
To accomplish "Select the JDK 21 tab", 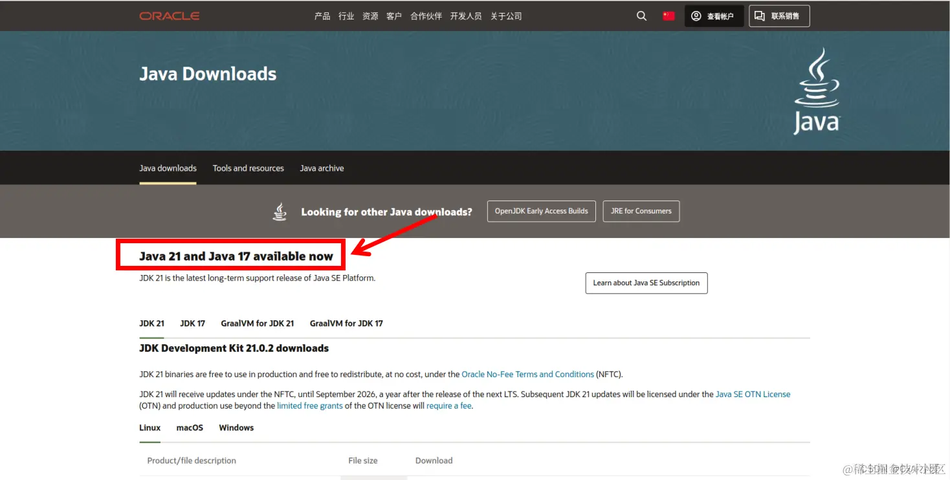I will (151, 323).
